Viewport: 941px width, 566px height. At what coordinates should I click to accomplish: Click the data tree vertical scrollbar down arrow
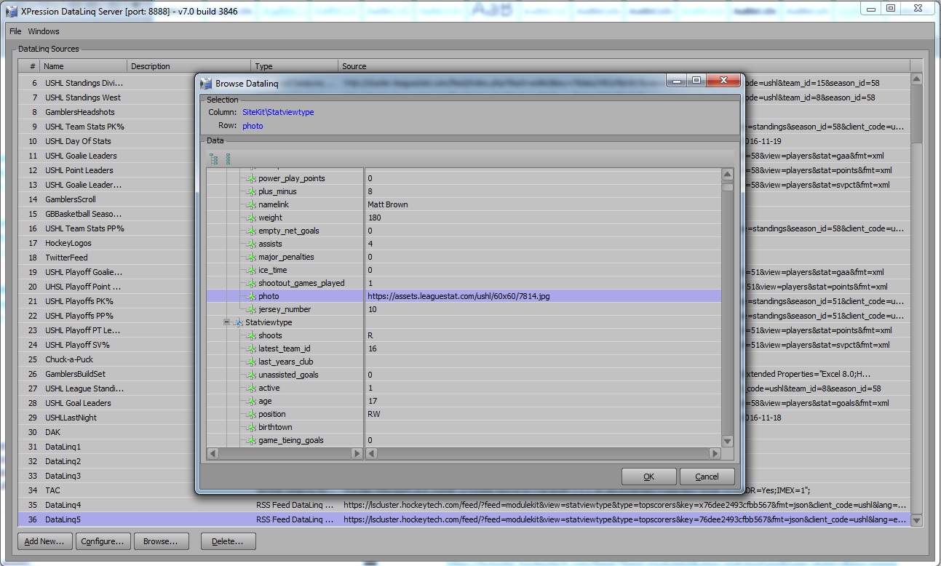click(727, 441)
